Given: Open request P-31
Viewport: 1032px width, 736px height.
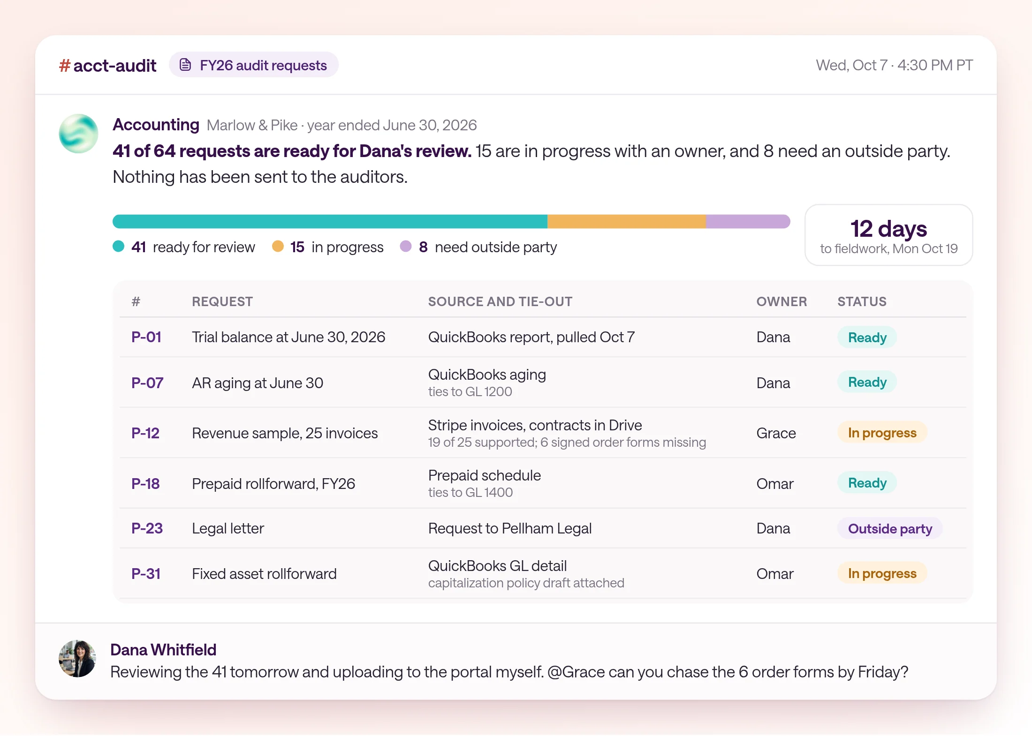Looking at the screenshot, I should pos(146,574).
